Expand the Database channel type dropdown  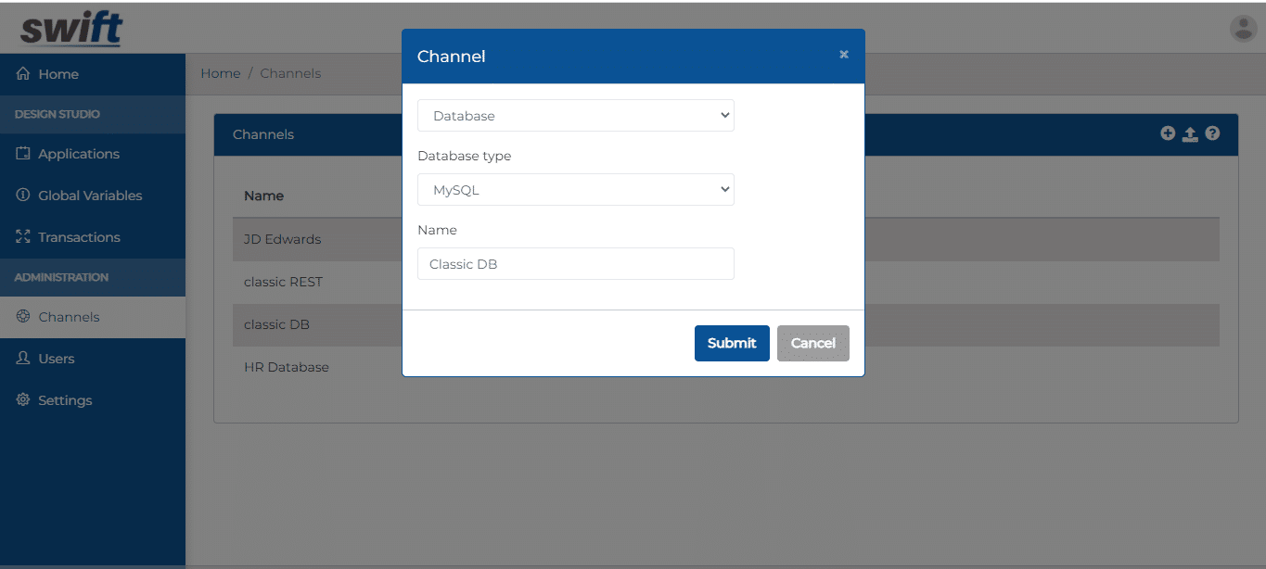pos(576,116)
